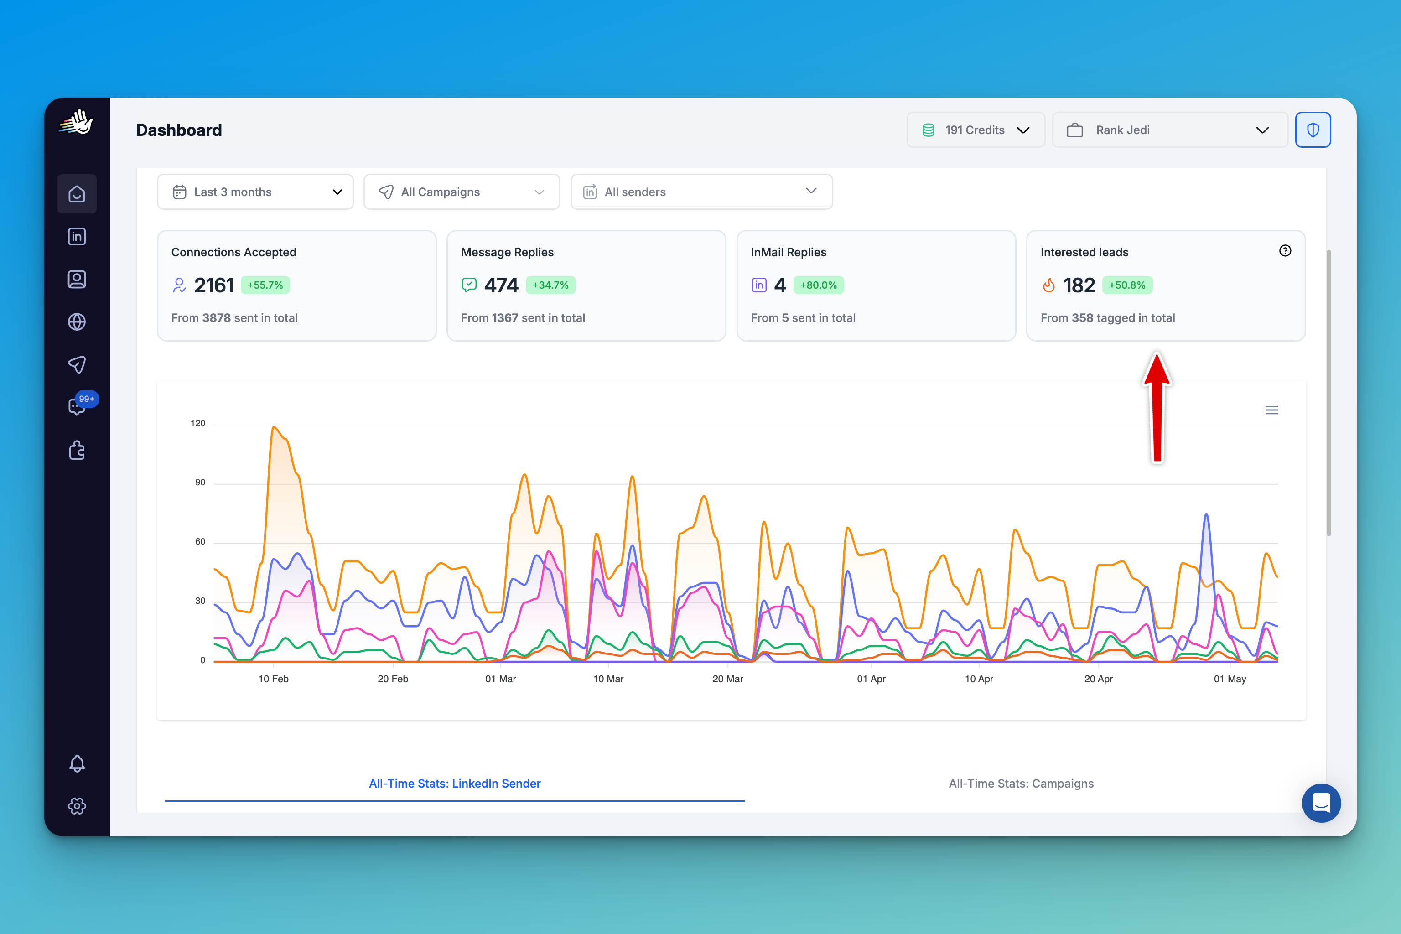Click the 20 Apr chart axis label
This screenshot has width=1401, height=934.
coord(1098,679)
